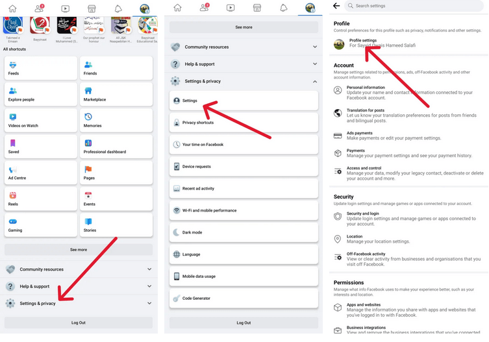Expand Help & support in left screenshot
This screenshot has width=489, height=342.
[x=79, y=286]
